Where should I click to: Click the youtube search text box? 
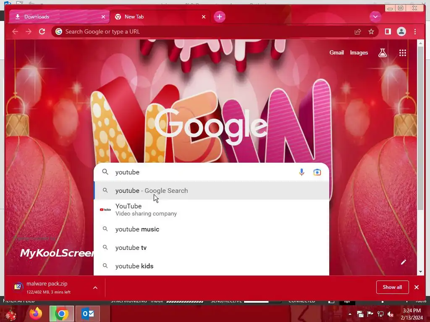click(203, 172)
